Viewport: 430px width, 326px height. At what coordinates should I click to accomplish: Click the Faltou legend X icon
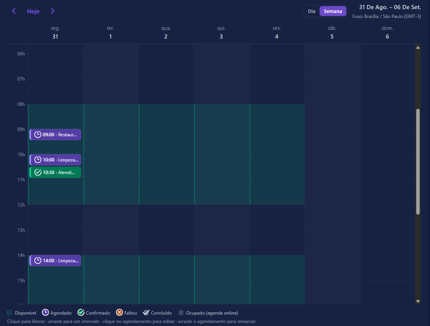click(x=119, y=313)
